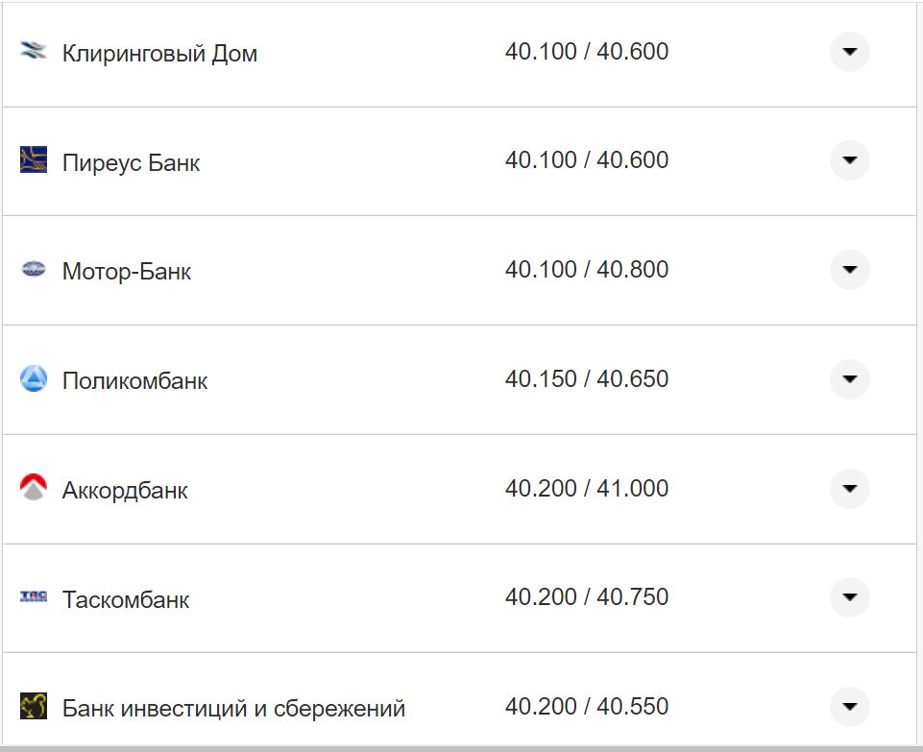Click the Поликомбанк blue circle logo
This screenshot has width=923, height=752.
pos(34,378)
